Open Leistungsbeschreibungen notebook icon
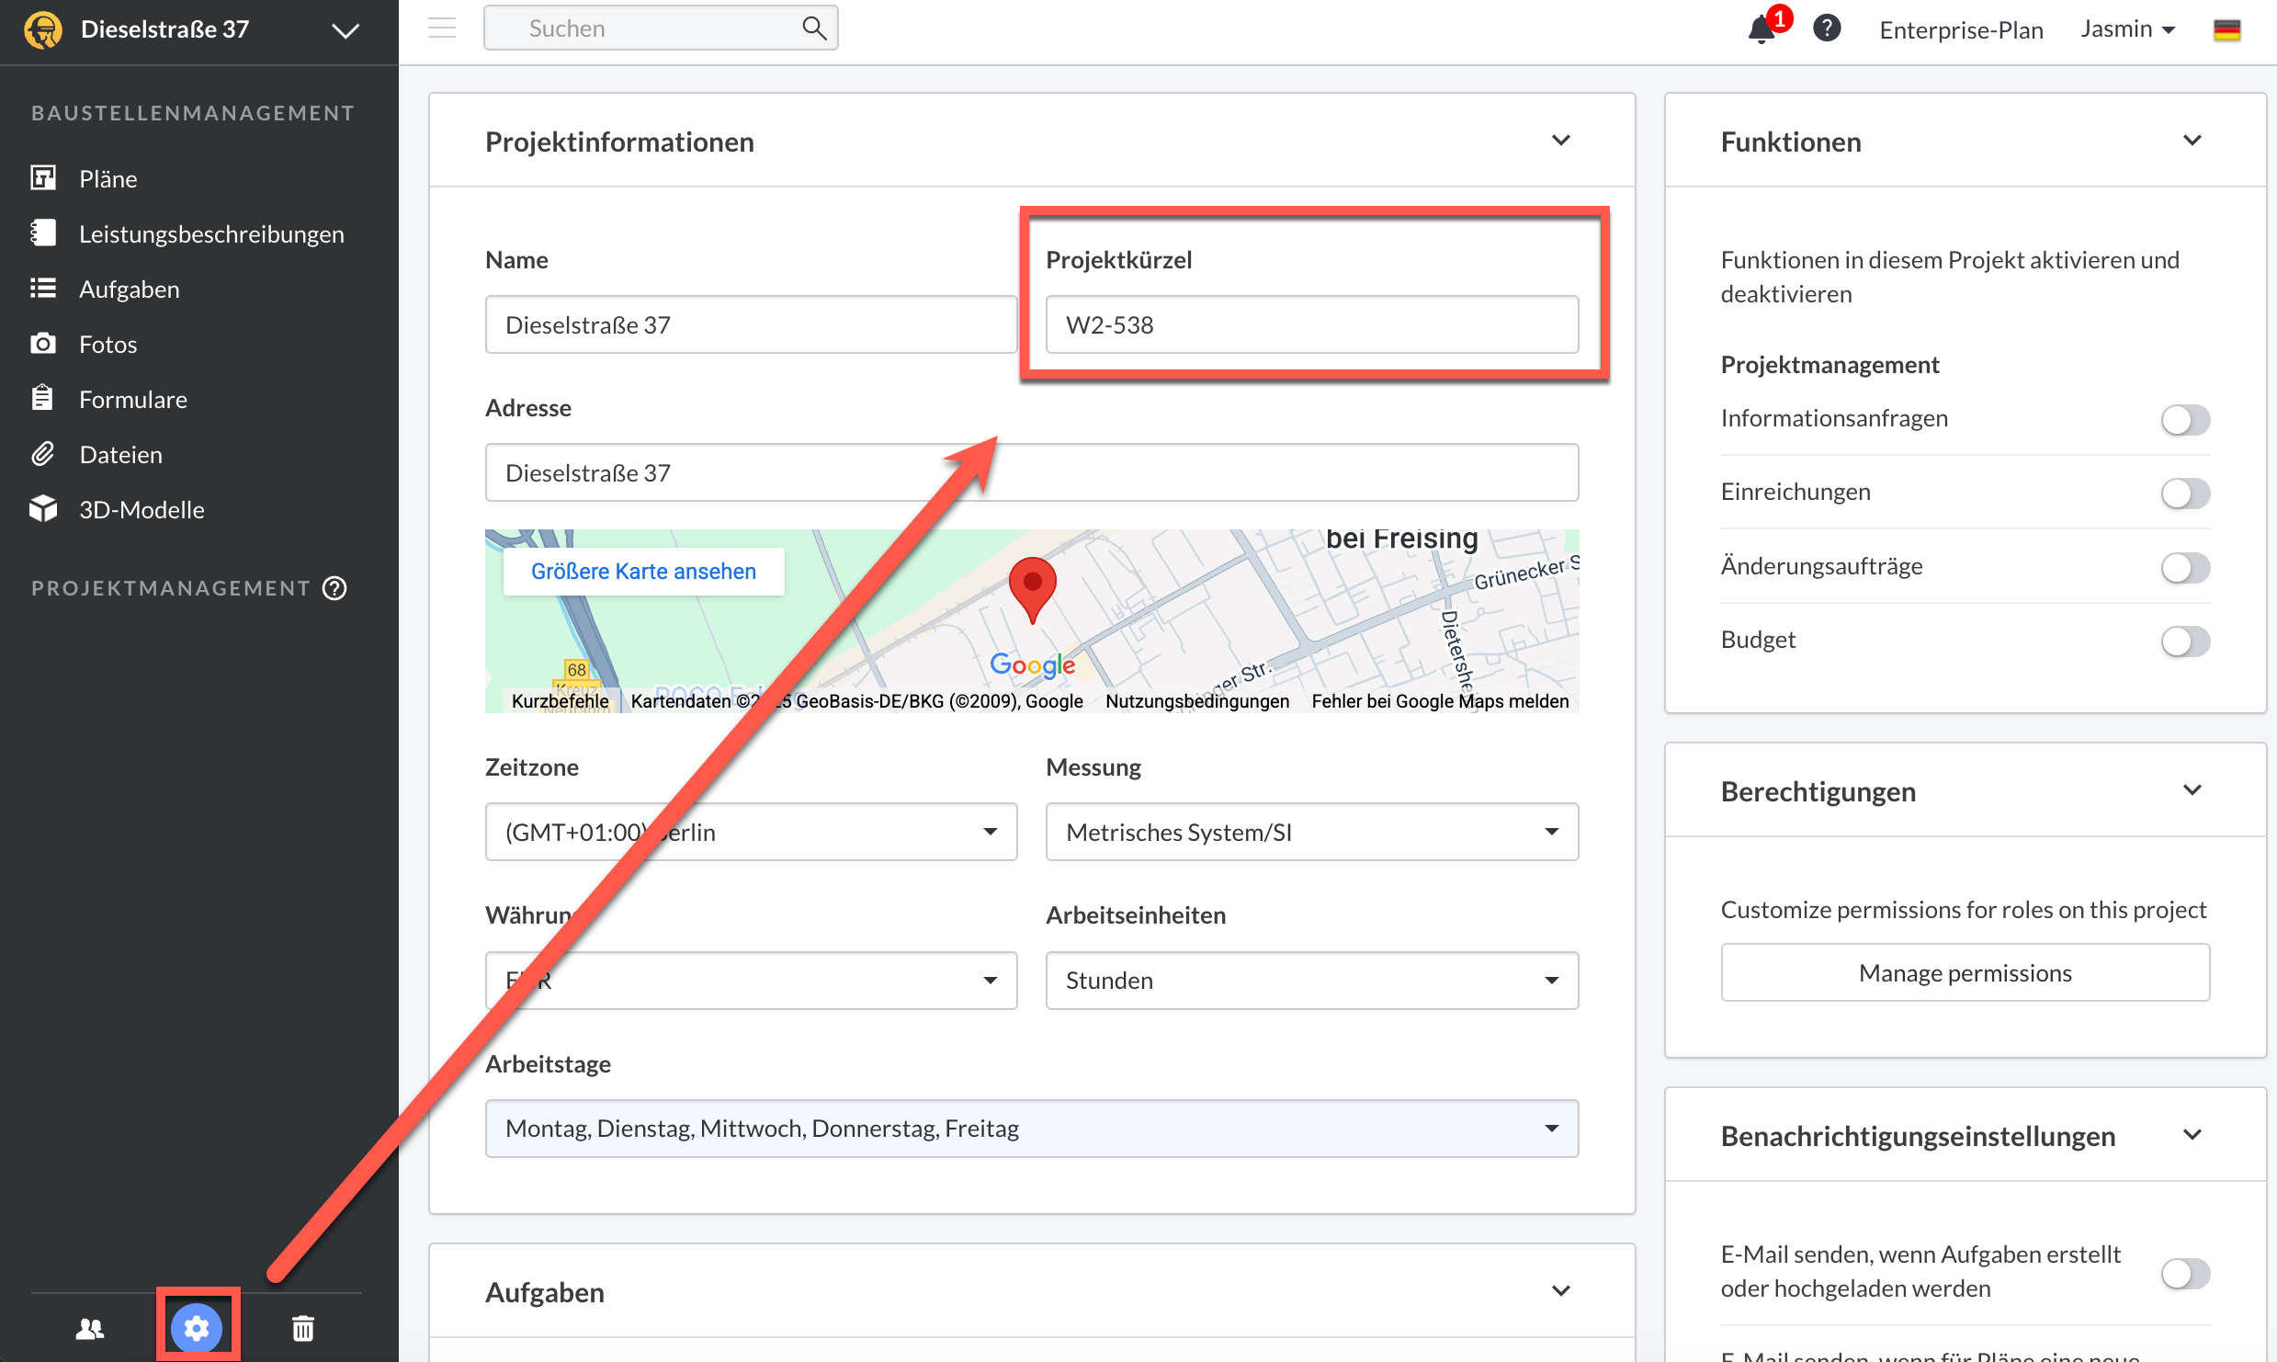 (42, 233)
